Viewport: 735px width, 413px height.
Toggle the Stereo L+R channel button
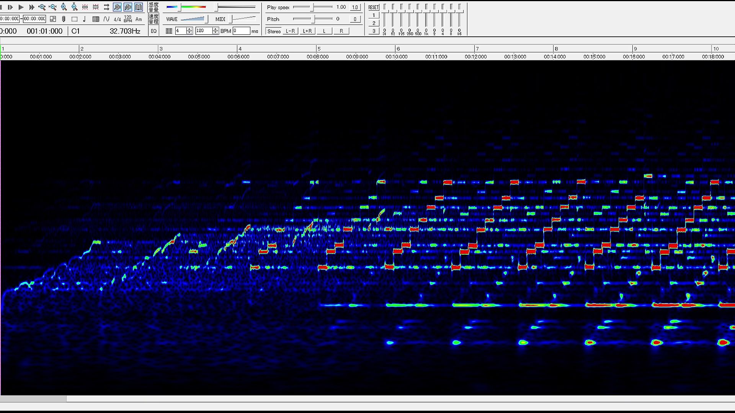tap(307, 31)
